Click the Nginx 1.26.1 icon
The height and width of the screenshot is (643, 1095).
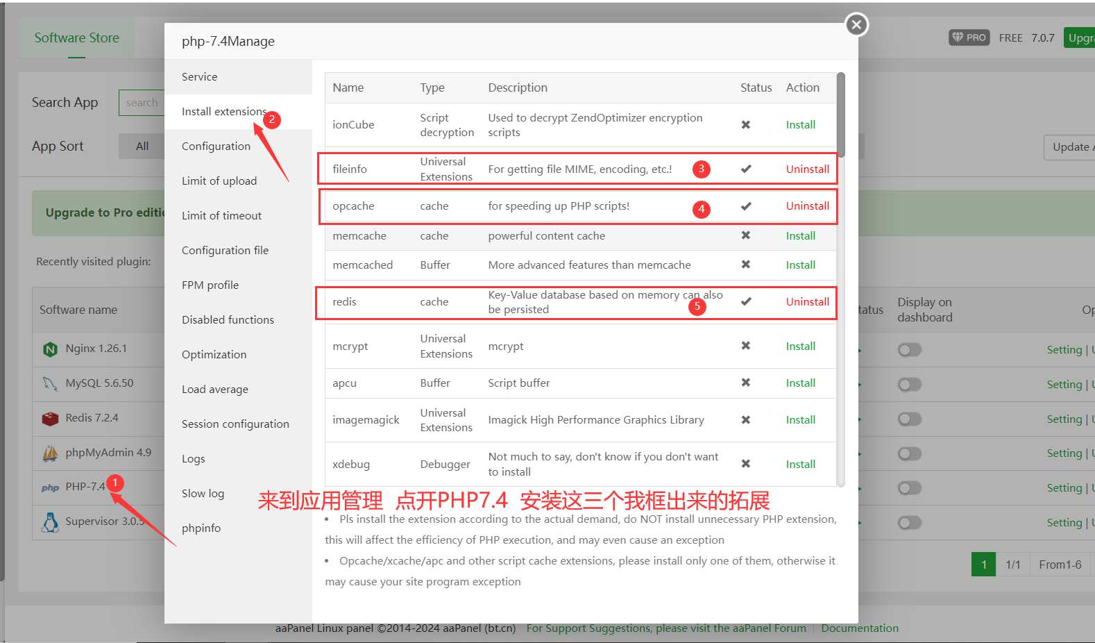click(50, 349)
